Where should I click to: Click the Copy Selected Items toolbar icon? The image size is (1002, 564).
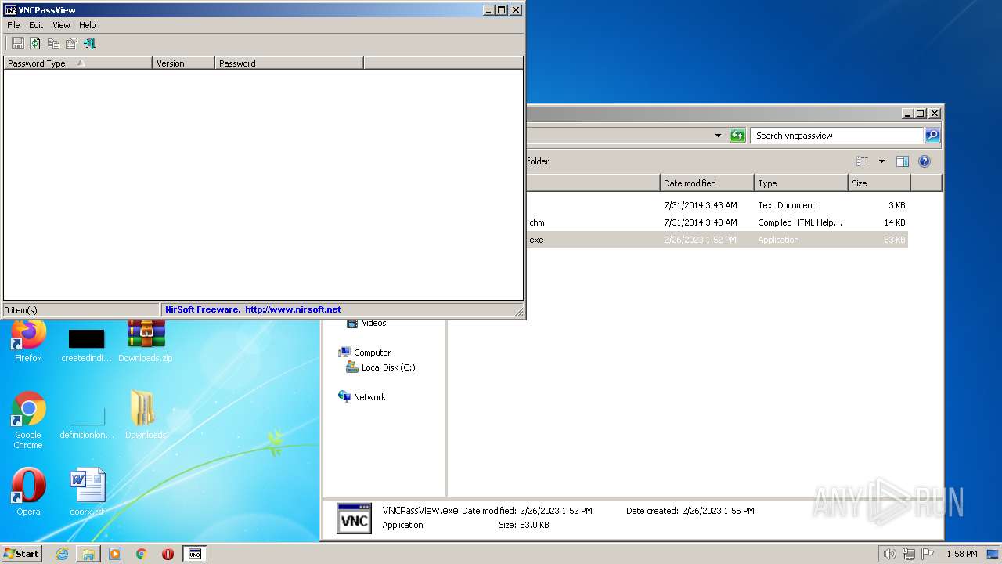(53, 43)
